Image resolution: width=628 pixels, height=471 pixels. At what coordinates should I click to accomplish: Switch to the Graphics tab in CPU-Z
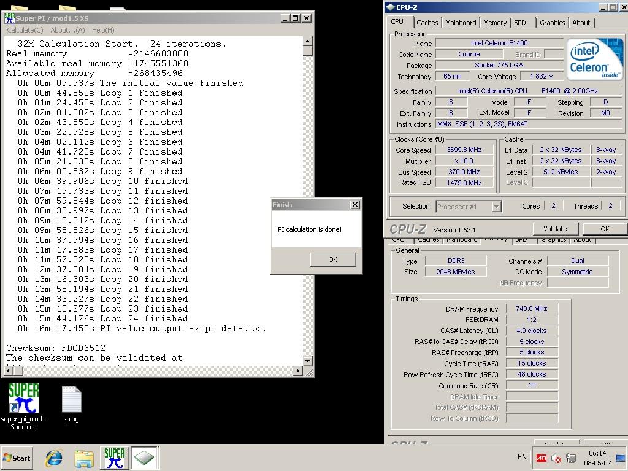(552, 23)
